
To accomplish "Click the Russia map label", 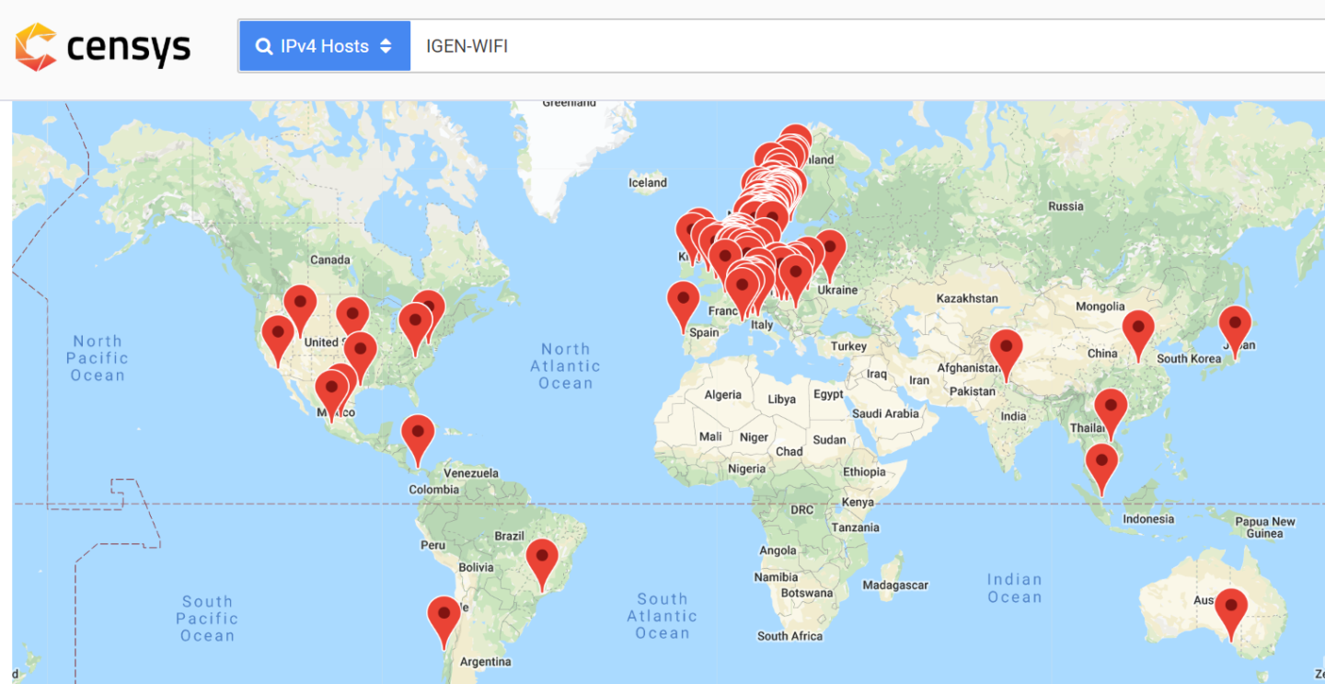I will [x=1066, y=206].
